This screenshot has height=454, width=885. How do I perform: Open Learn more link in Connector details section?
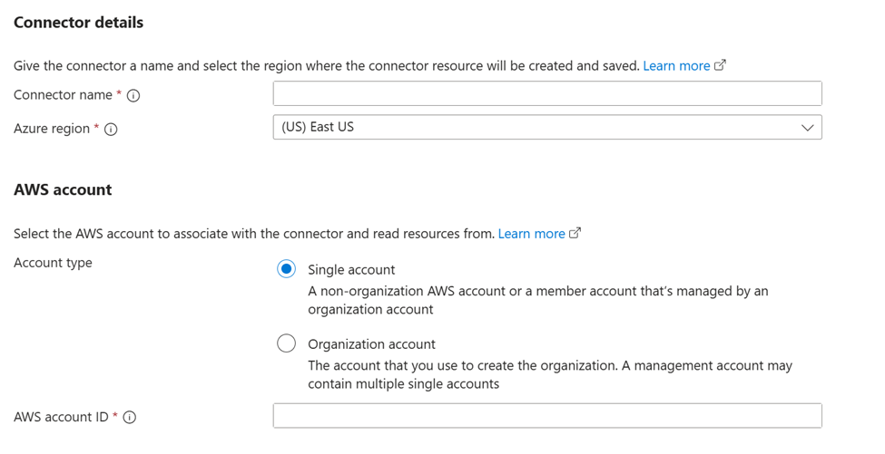point(676,66)
